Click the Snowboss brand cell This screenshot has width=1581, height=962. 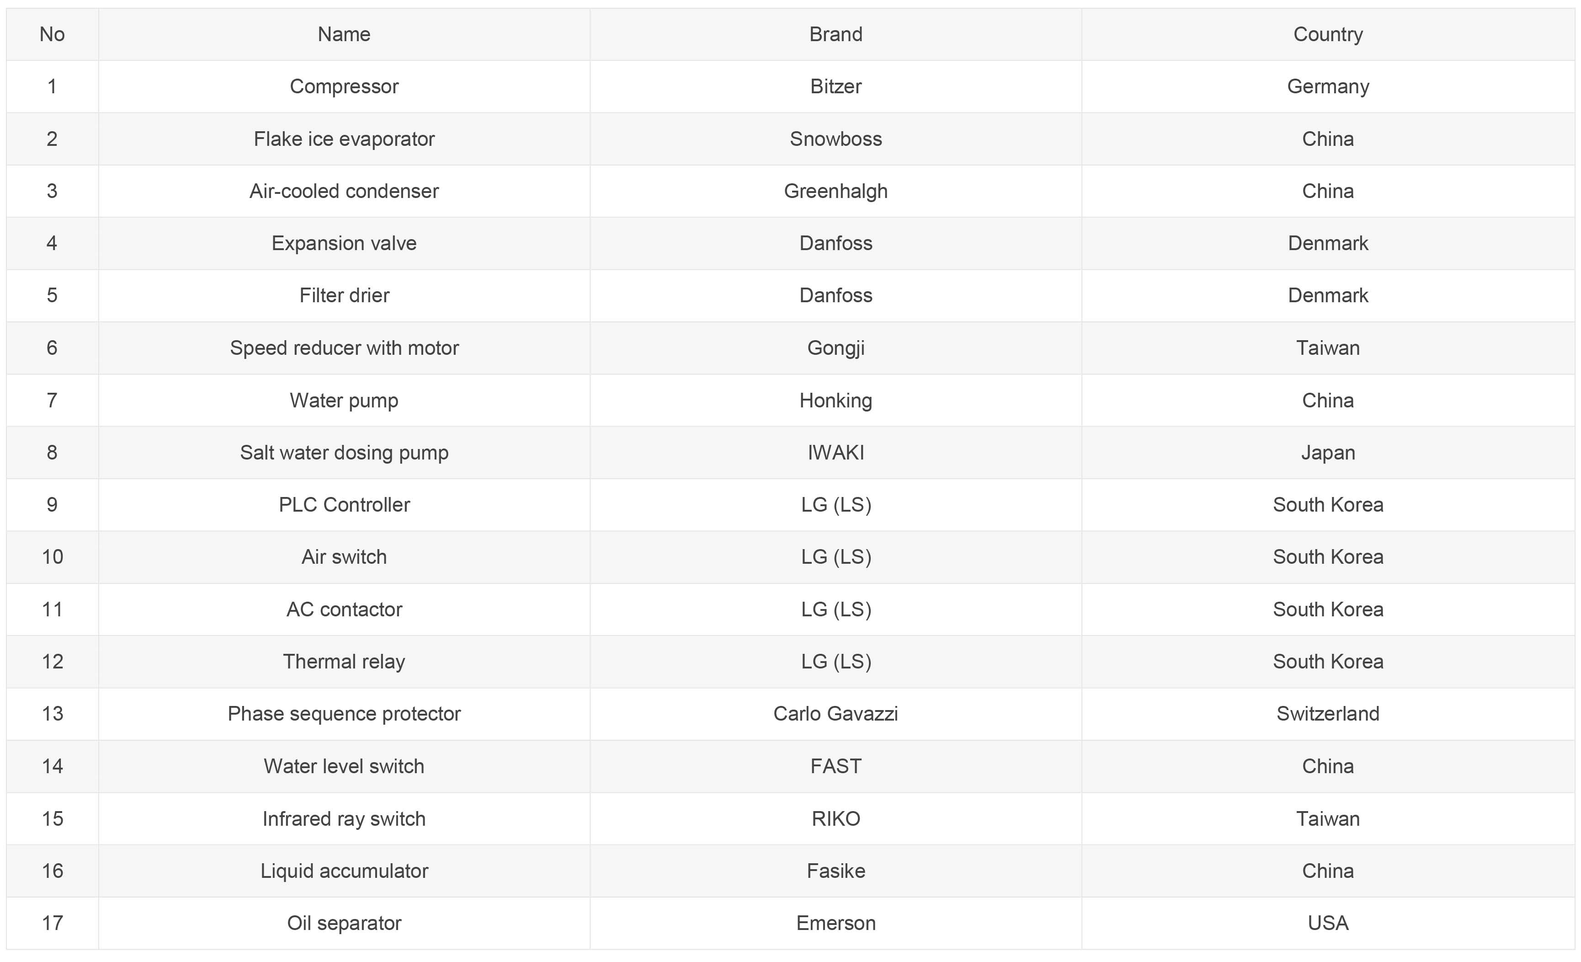(836, 139)
